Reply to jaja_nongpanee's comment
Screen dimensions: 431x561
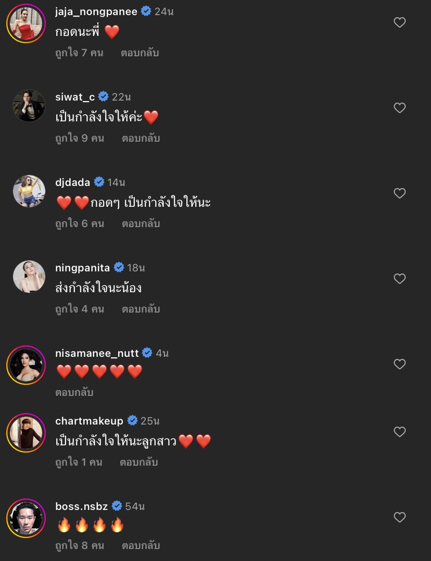[x=140, y=53]
